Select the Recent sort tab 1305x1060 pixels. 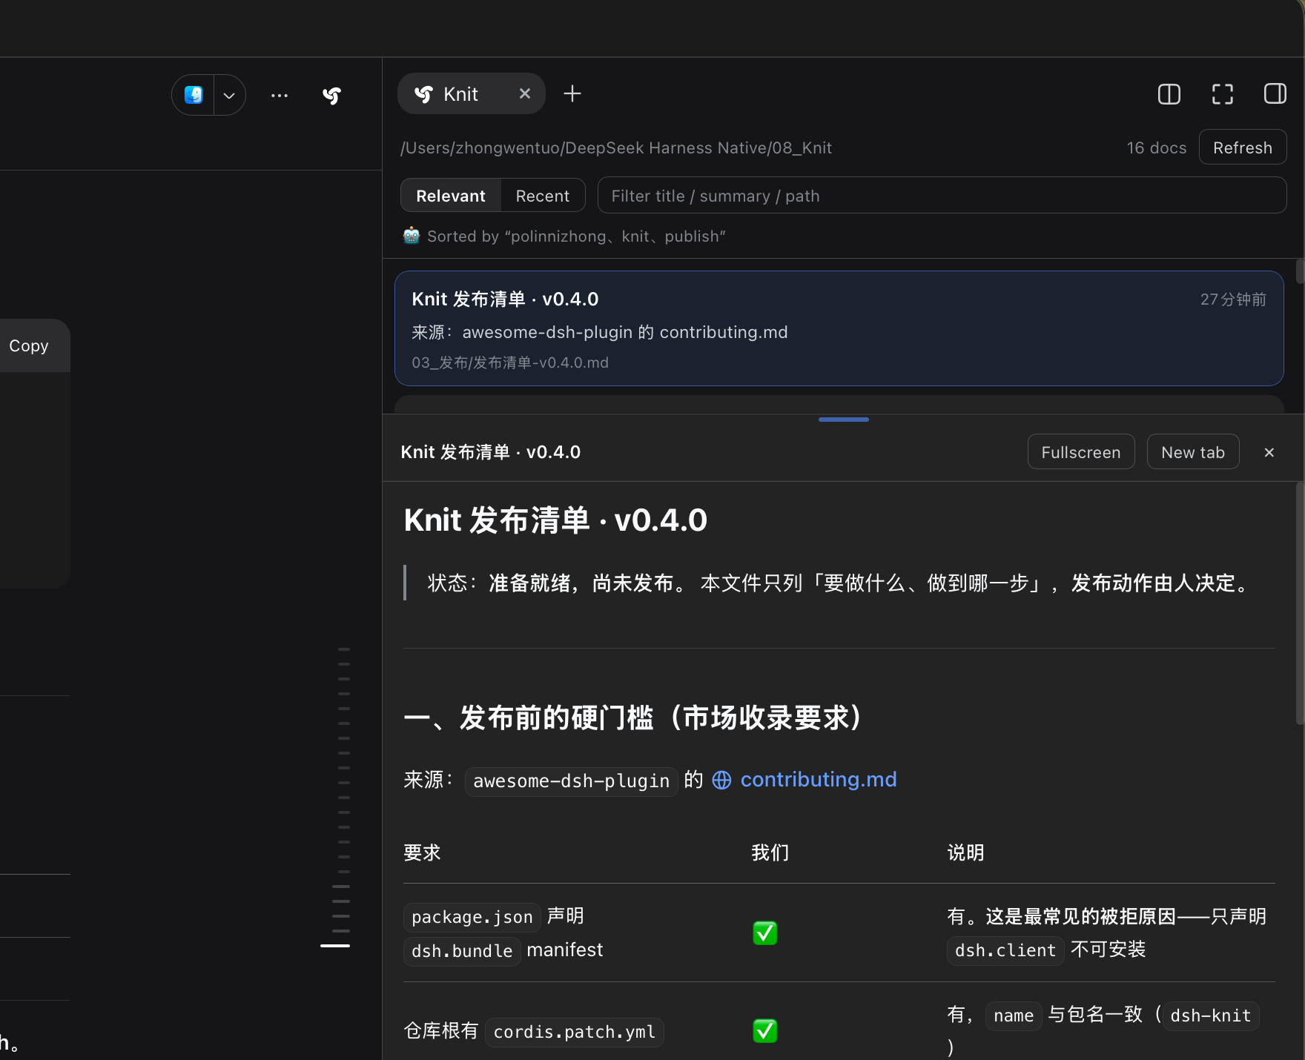[543, 196]
